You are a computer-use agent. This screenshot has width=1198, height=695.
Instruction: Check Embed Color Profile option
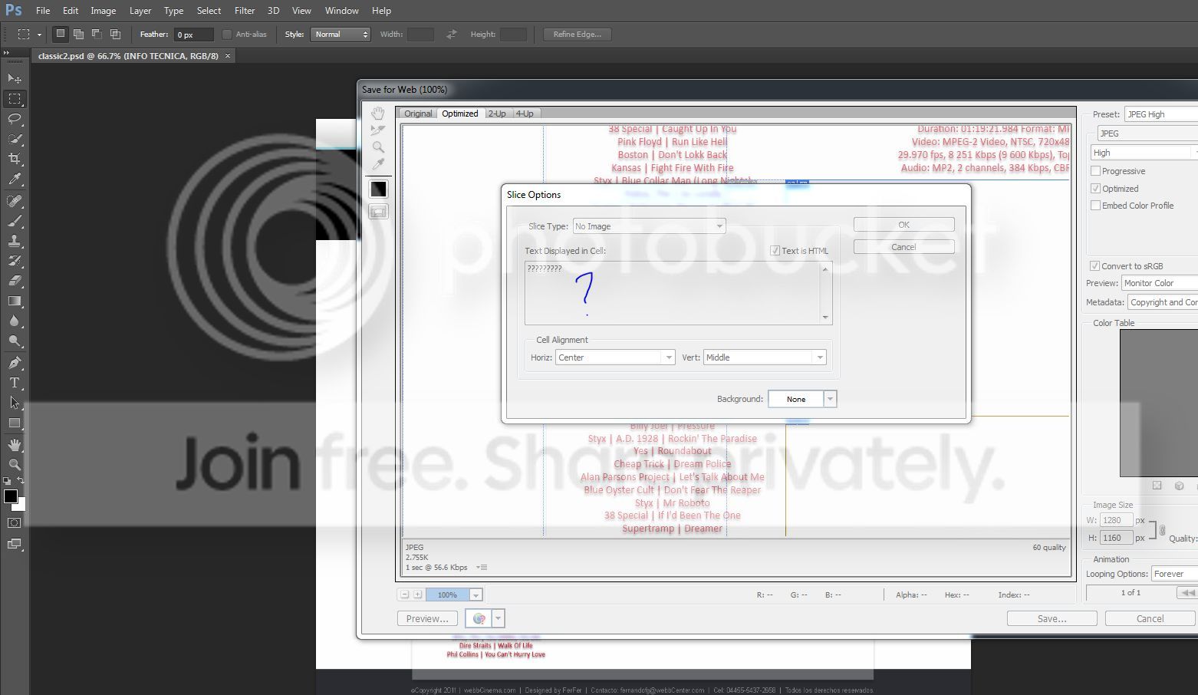point(1095,206)
